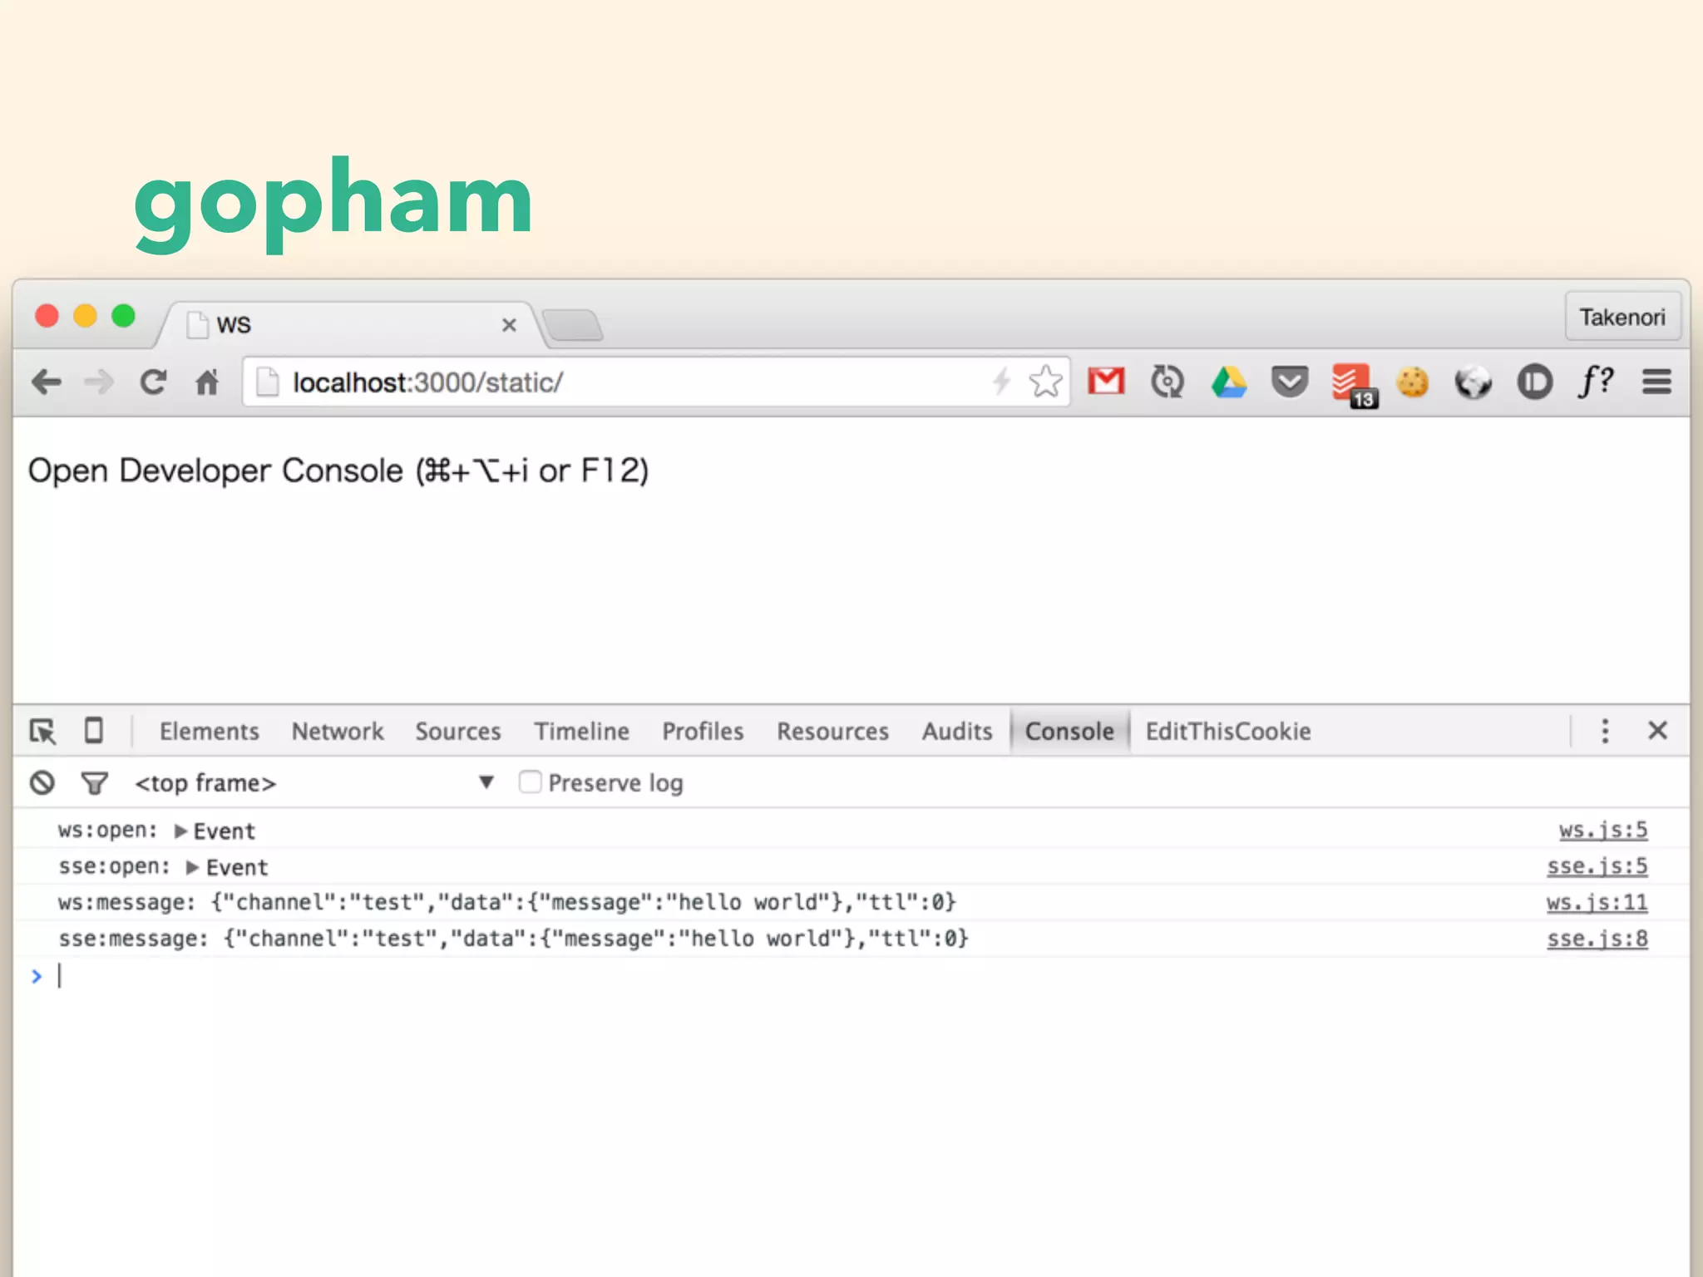Click the browser forward arrow
Image resolution: width=1703 pixels, height=1277 pixels.
[x=99, y=382]
